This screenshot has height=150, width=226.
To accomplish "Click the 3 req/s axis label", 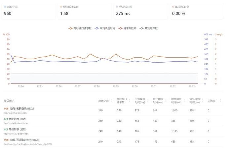I will click(x=219, y=34).
